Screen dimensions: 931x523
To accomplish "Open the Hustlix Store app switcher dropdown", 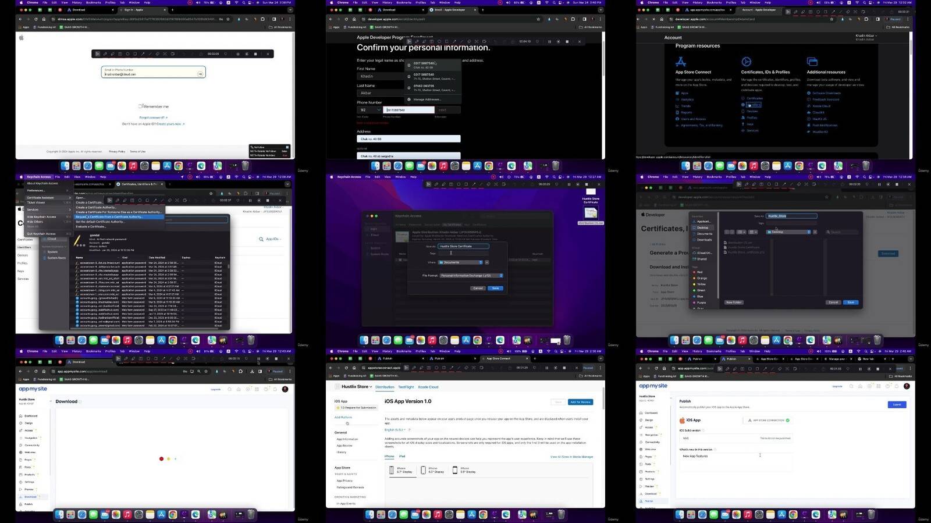I will [x=356, y=387].
